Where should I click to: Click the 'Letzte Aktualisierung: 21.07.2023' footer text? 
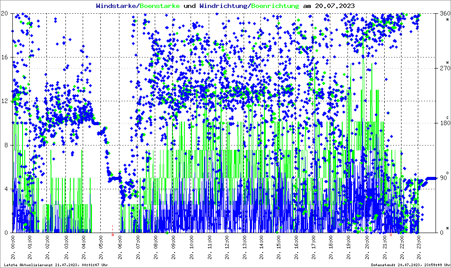pyautogui.click(x=42, y=265)
